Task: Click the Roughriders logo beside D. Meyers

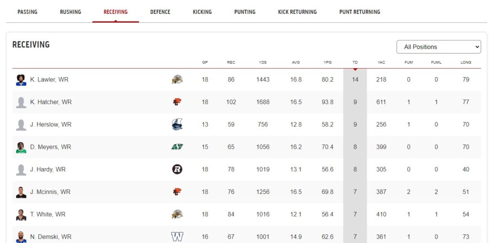Action: [177, 147]
